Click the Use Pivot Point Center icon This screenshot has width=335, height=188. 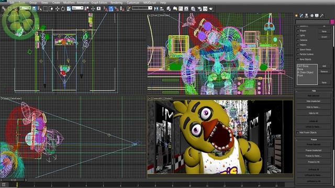click(x=87, y=9)
